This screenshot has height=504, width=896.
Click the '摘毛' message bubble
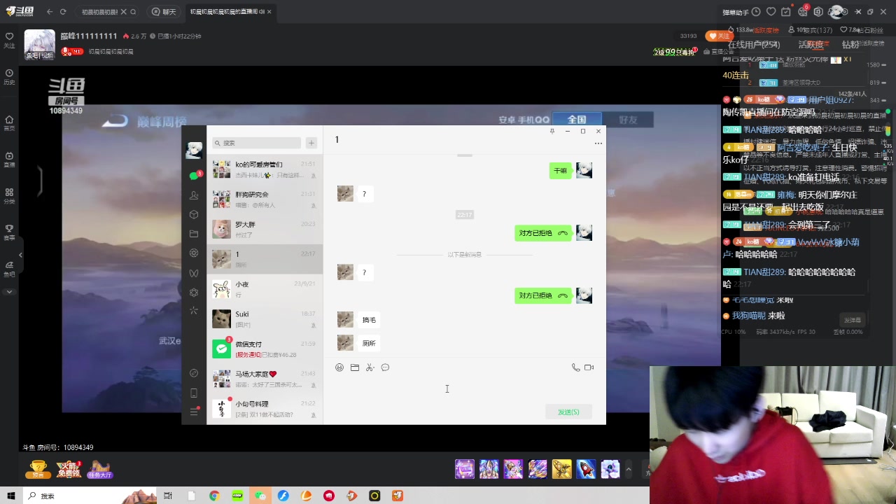[x=369, y=320]
